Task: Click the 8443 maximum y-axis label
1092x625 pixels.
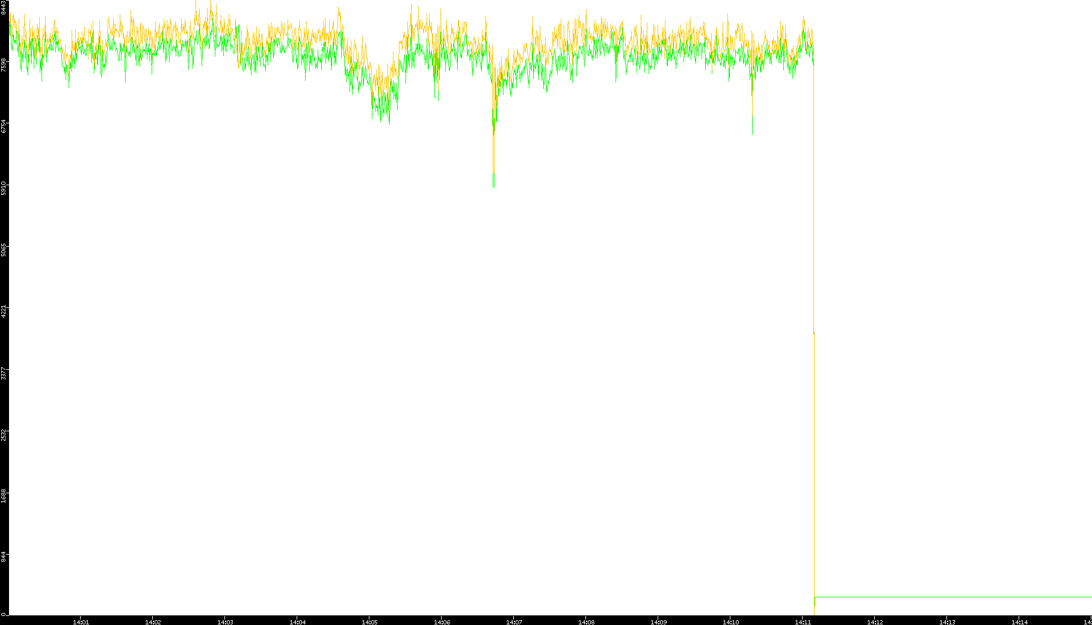Action: click(4, 8)
